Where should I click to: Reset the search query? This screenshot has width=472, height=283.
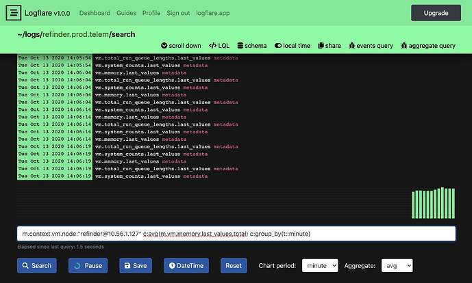(234, 266)
